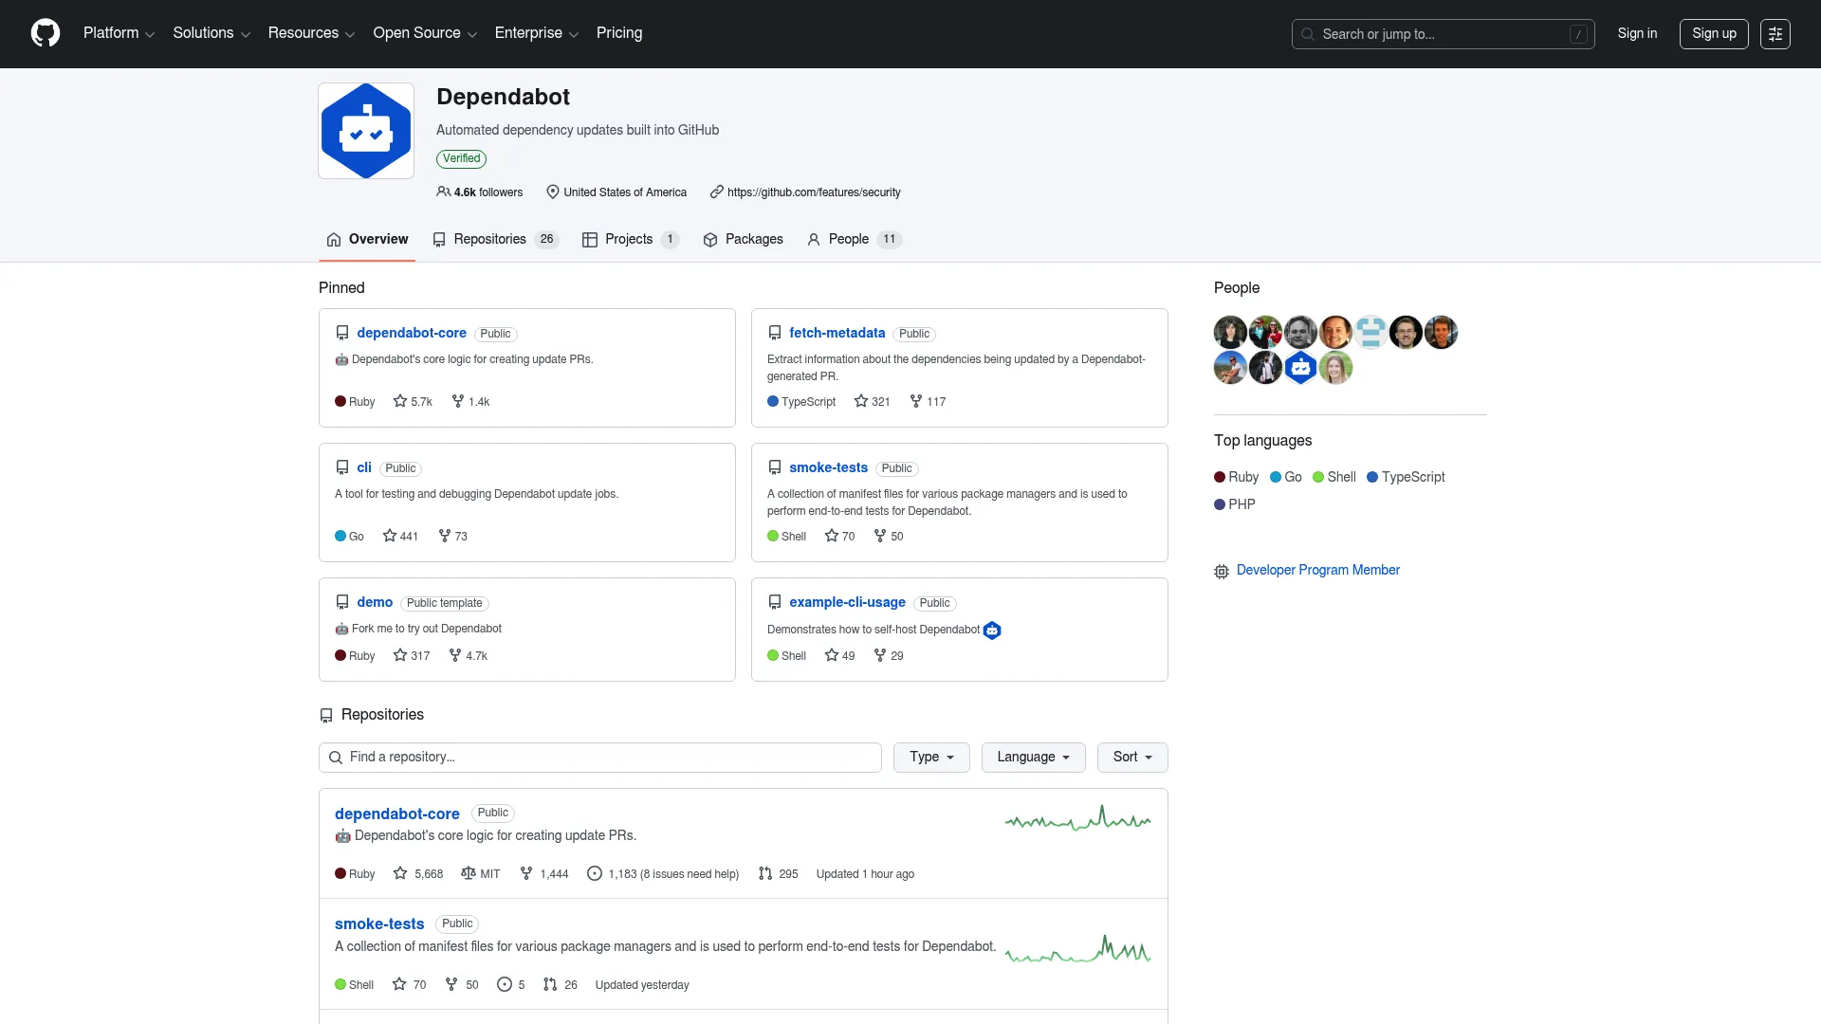Click the 49 stars on example-cli-usage card
This screenshot has height=1024, width=1821.
coord(840,655)
